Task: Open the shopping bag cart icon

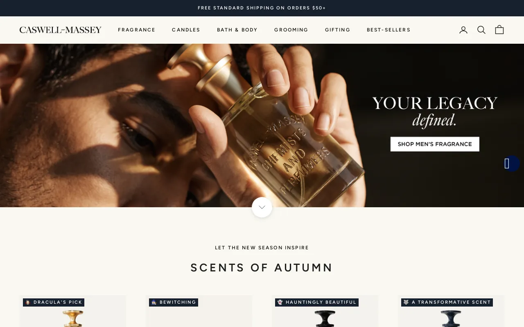Action: click(499, 30)
